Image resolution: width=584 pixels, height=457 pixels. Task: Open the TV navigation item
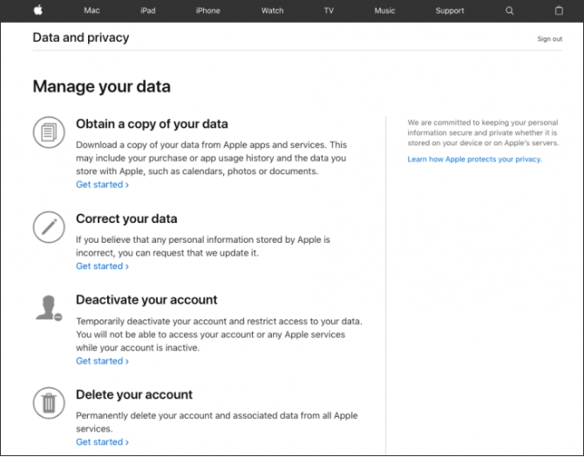pos(329,10)
